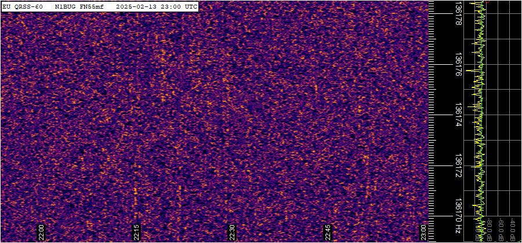Click the 22:30 time axis label

click(x=233, y=232)
